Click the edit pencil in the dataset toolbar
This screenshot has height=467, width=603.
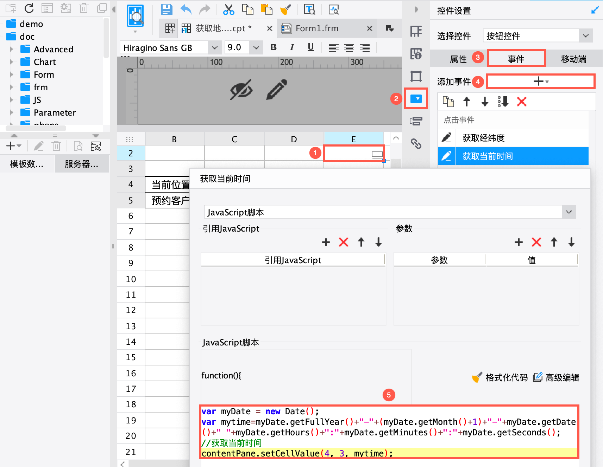pyautogui.click(x=39, y=146)
